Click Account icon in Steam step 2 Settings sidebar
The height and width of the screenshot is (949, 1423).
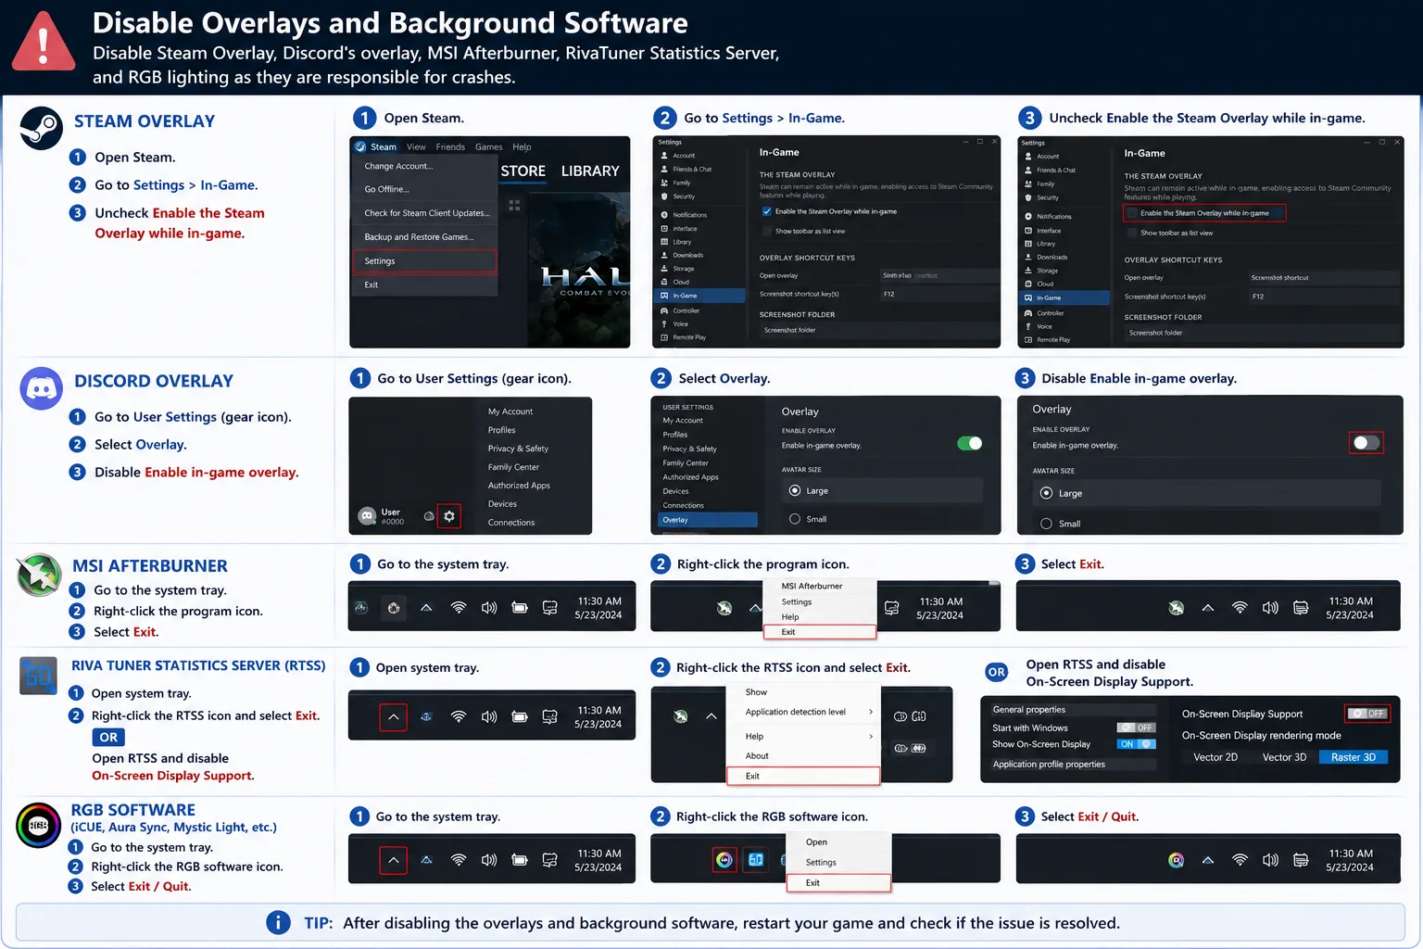[x=664, y=156]
